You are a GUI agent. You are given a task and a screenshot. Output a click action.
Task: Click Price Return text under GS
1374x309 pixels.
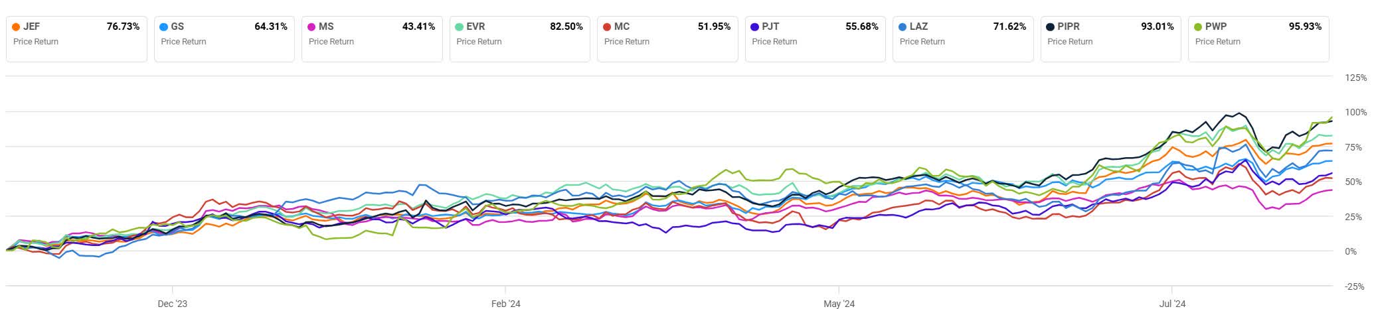tap(183, 42)
